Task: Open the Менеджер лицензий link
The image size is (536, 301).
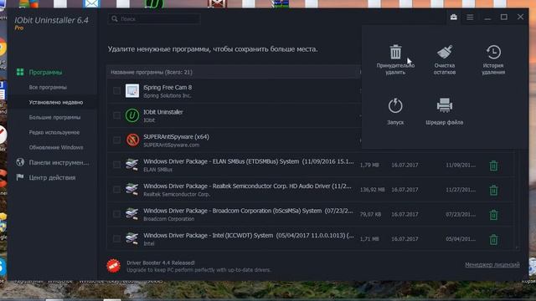Action: (492, 264)
